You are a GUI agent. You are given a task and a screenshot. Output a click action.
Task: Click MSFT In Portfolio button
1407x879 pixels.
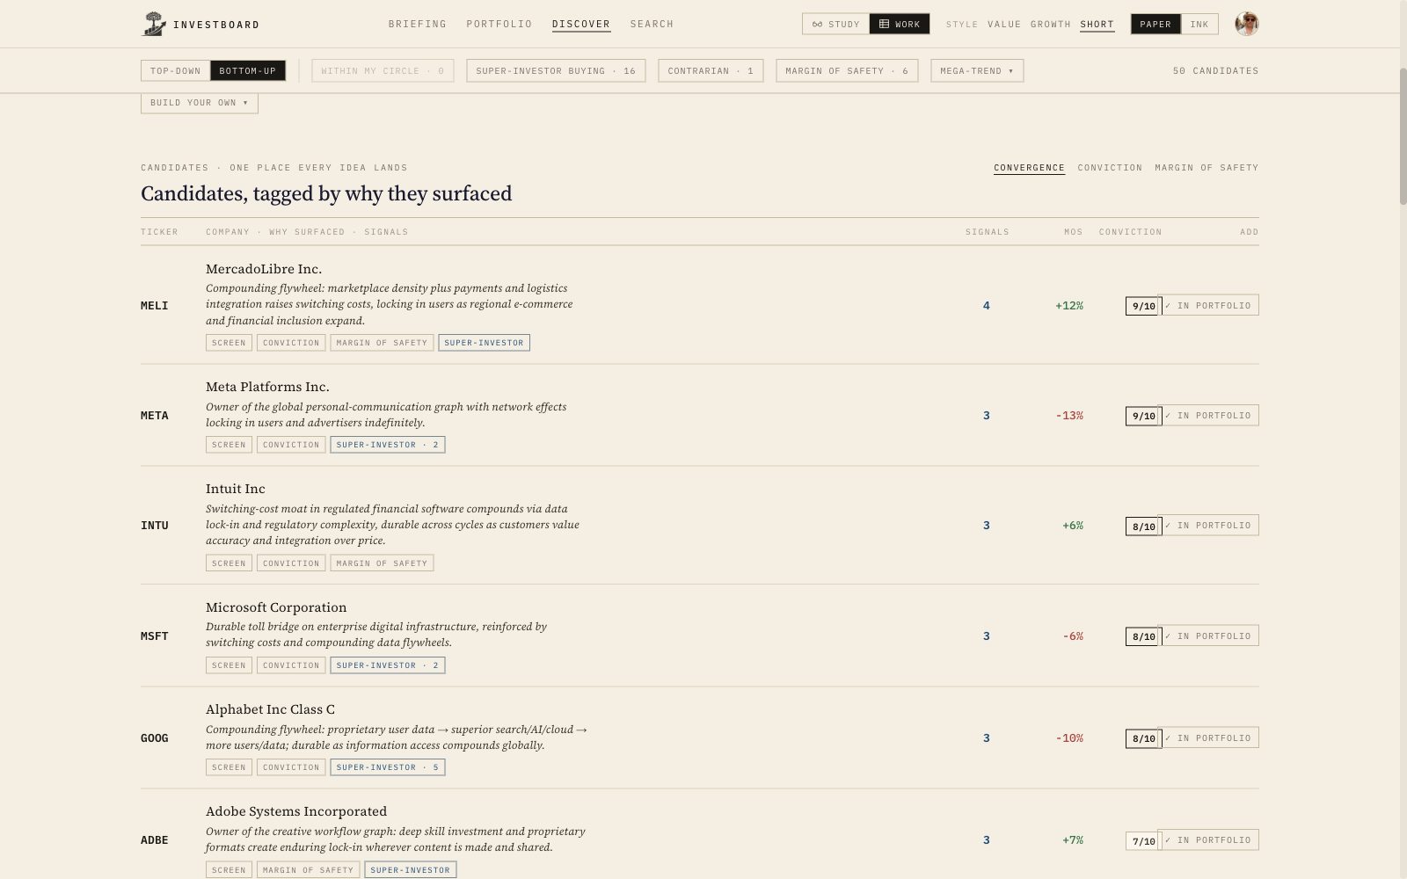coord(1209,636)
